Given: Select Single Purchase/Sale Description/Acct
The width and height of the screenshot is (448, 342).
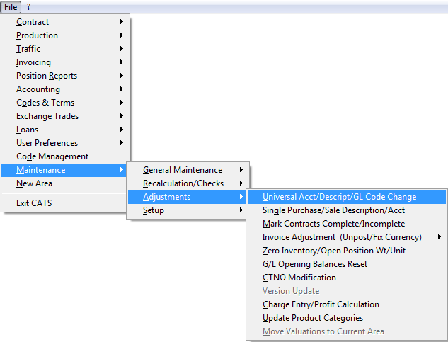Looking at the screenshot, I should pos(347,210).
